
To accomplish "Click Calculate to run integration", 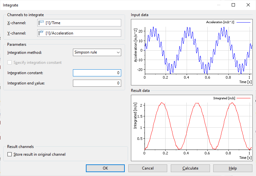I will pos(190,168).
